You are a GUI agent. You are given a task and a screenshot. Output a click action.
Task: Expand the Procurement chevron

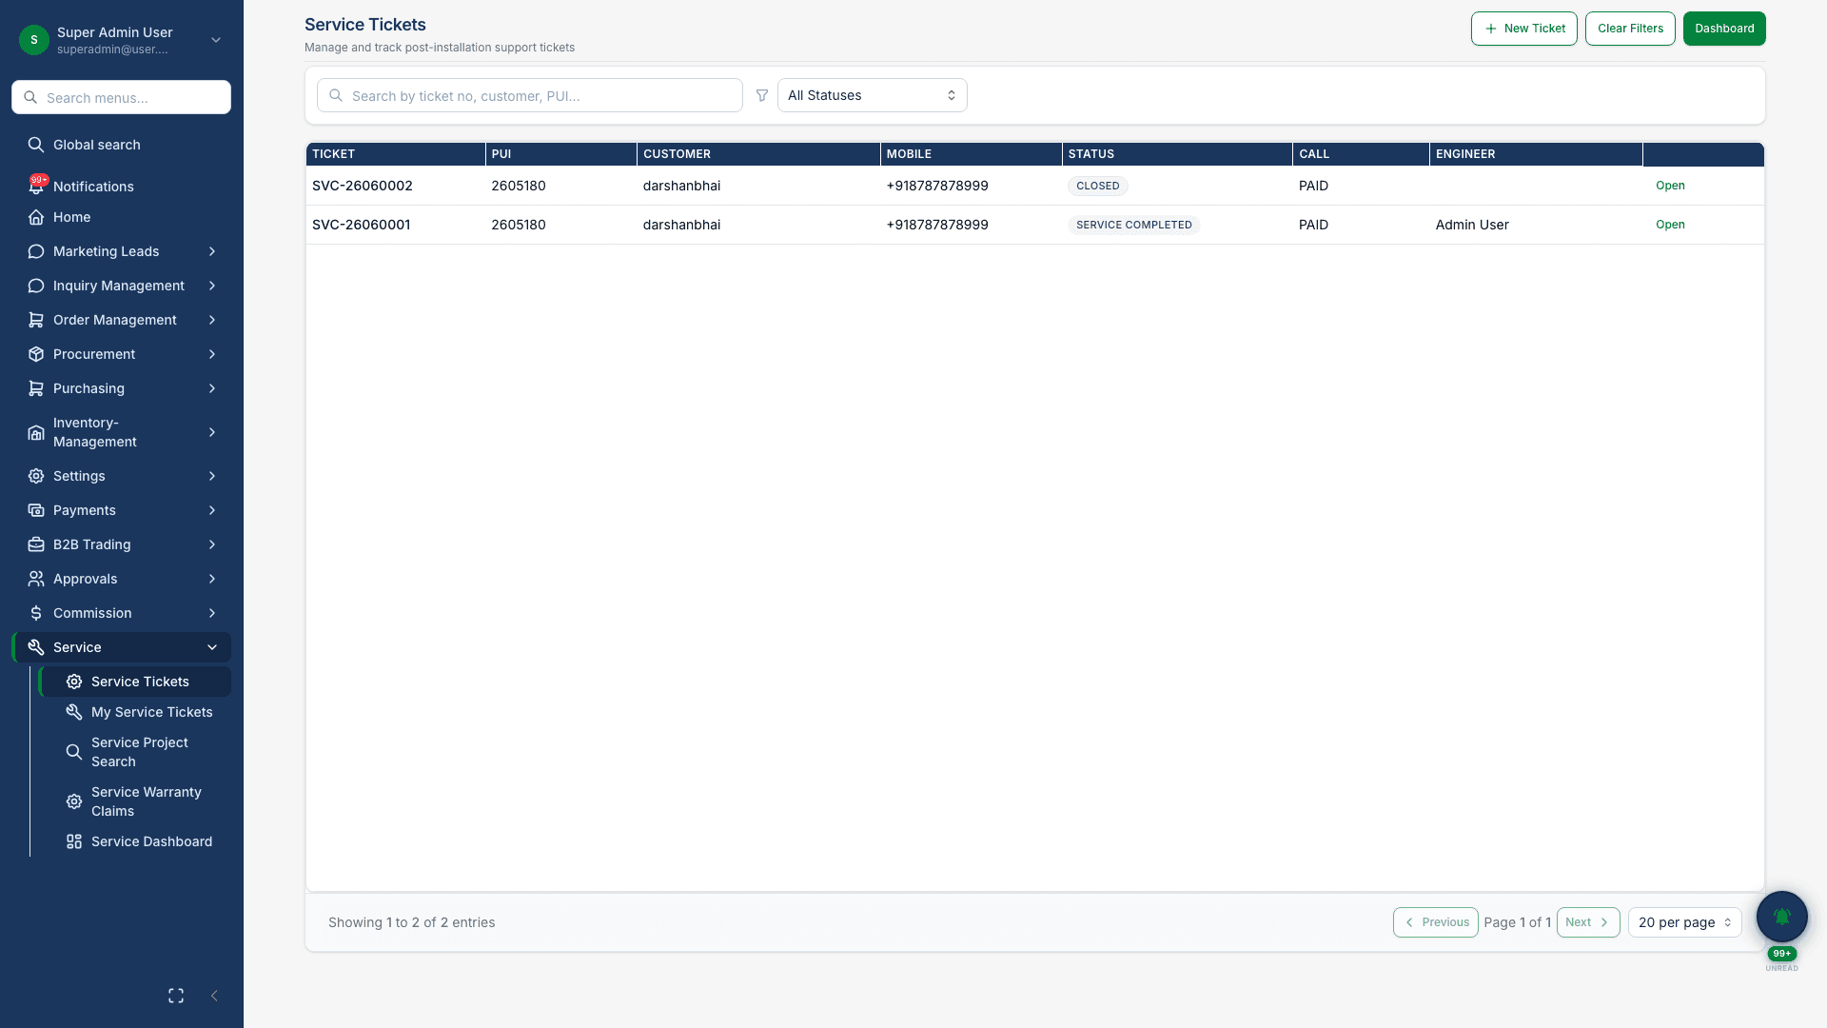212,354
